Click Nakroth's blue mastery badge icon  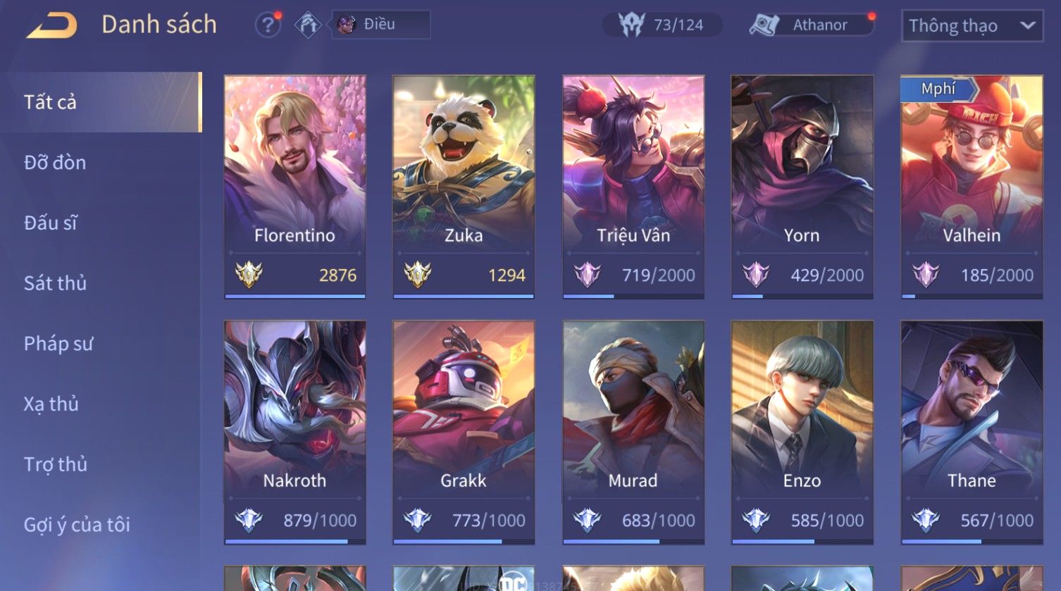249,520
